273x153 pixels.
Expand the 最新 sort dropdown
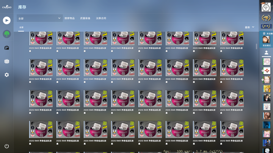[x=249, y=27]
